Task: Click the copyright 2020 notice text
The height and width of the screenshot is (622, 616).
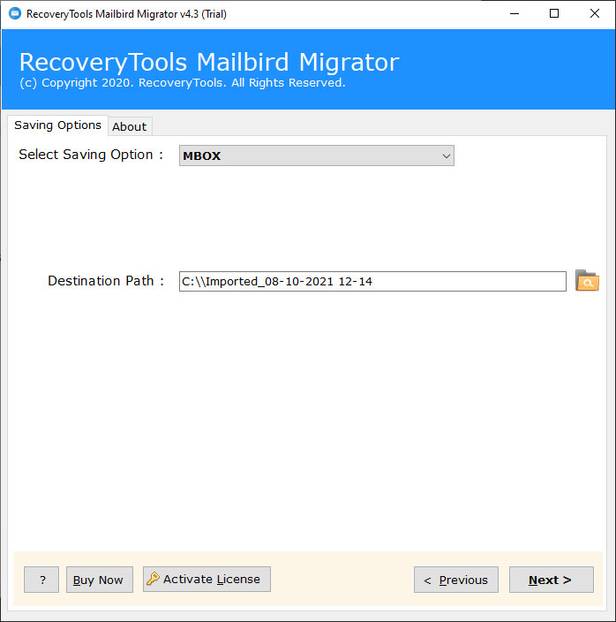Action: [x=183, y=83]
